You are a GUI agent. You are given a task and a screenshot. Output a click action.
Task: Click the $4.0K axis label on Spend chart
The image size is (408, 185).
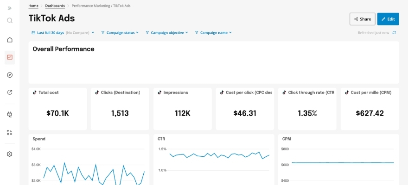point(36,149)
